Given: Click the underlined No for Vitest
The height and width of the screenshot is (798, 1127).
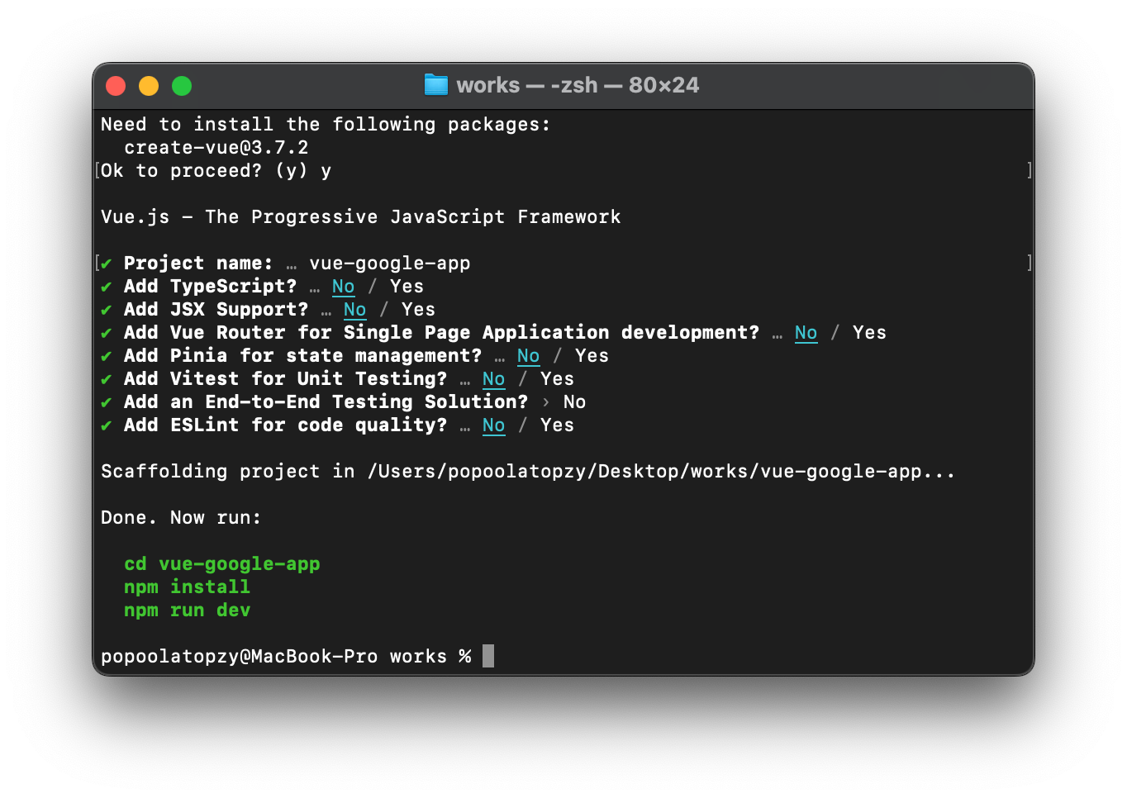Looking at the screenshot, I should point(493,379).
